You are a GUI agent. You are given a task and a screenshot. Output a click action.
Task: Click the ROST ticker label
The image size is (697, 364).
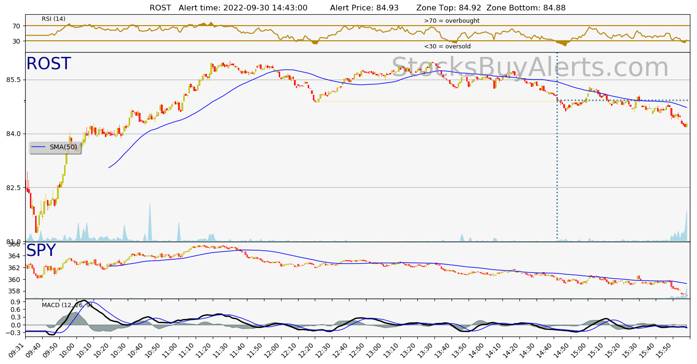[x=48, y=64]
